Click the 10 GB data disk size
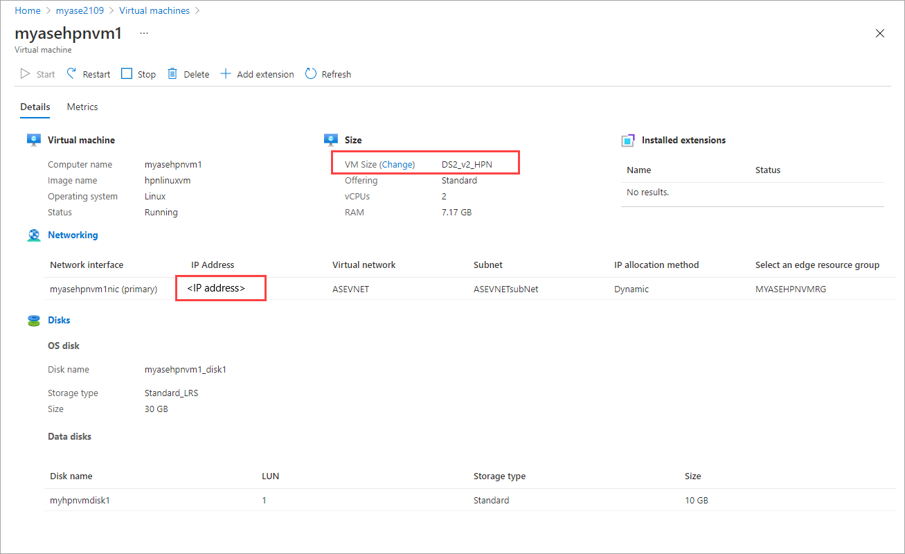Image resolution: width=905 pixels, height=554 pixels. pos(697,500)
